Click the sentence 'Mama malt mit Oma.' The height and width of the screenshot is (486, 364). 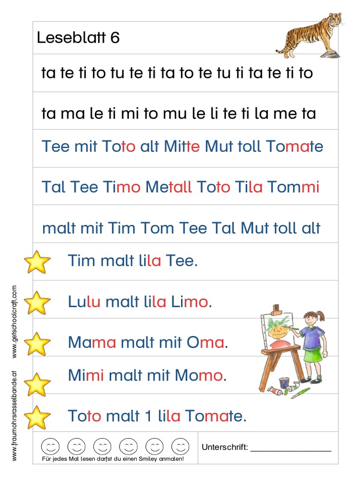pyautogui.click(x=148, y=343)
